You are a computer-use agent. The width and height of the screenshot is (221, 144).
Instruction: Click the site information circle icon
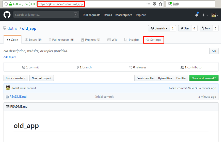coord(6,4)
